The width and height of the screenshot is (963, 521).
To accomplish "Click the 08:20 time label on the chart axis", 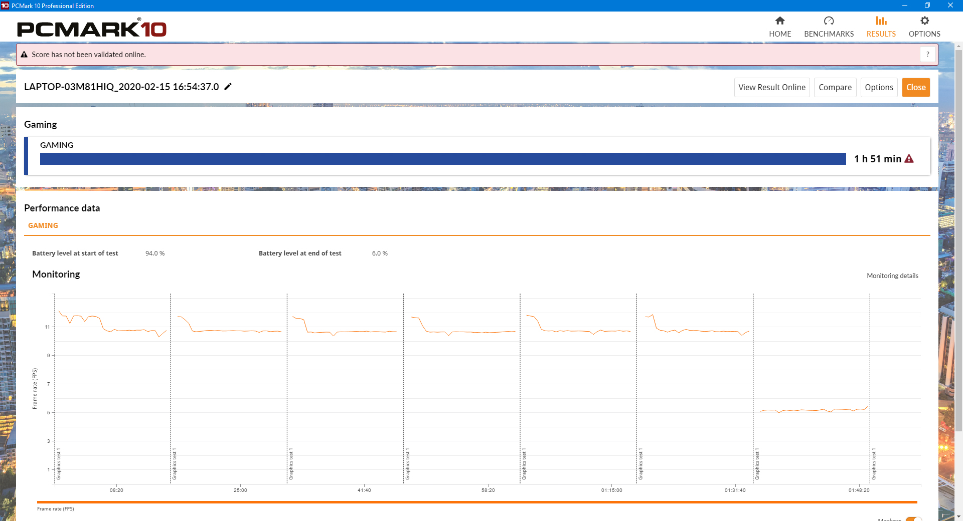I will (116, 490).
